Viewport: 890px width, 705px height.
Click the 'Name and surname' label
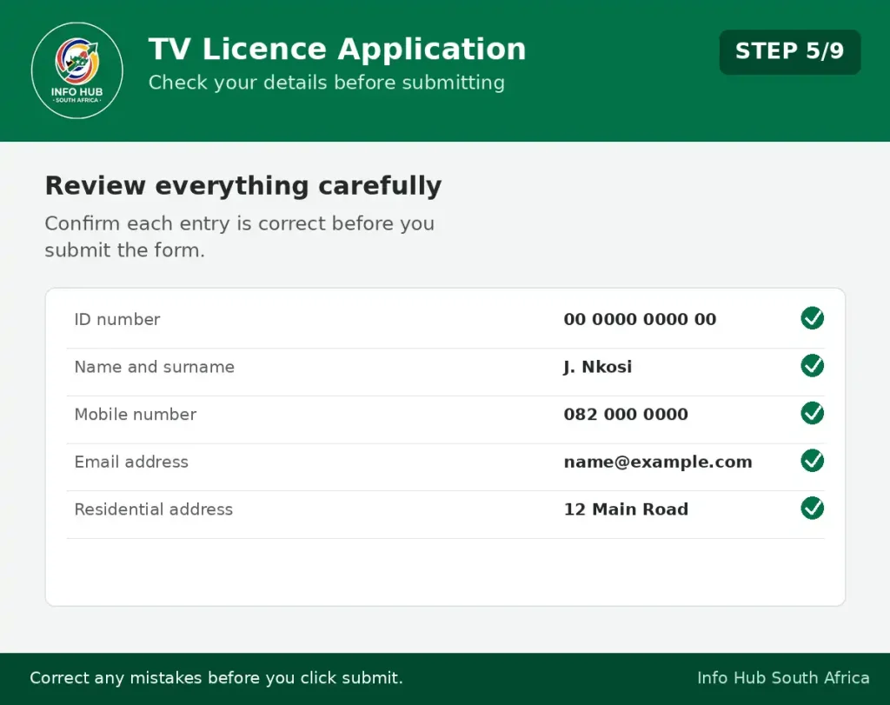coord(155,367)
